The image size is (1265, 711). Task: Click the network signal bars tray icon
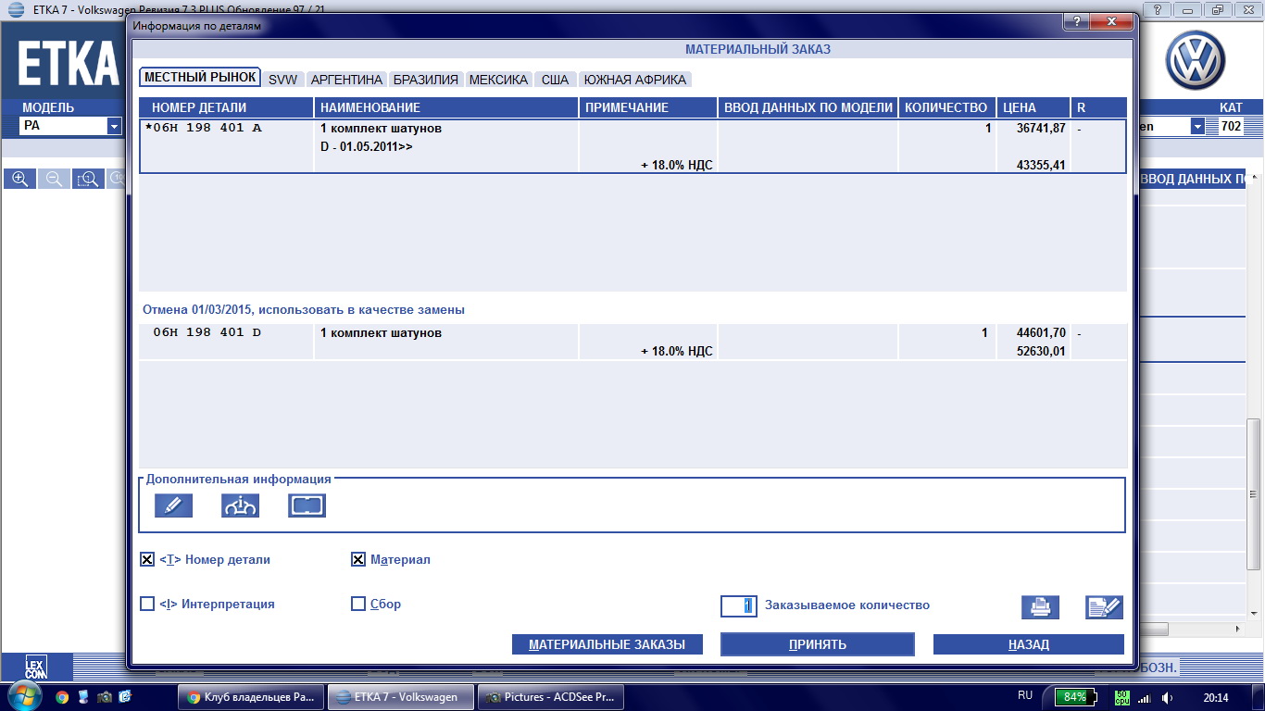[x=1145, y=697]
